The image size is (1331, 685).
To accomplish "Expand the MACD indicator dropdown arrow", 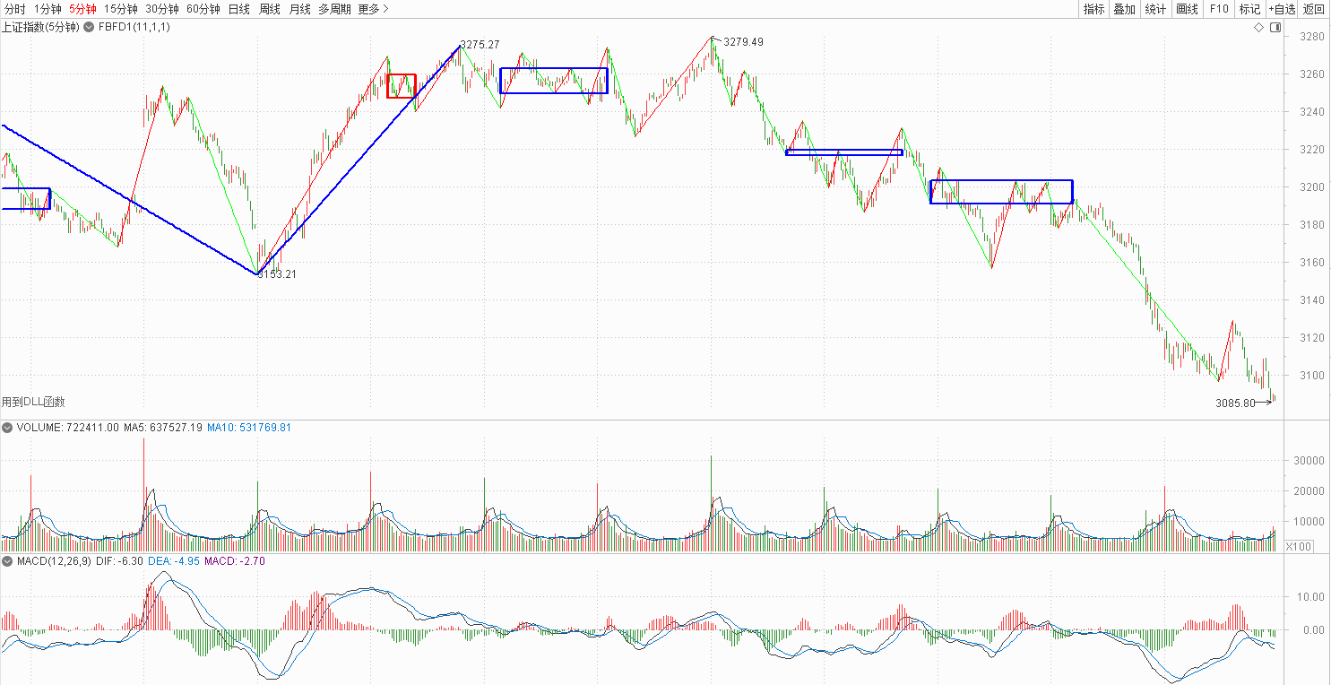I will tap(7, 560).
